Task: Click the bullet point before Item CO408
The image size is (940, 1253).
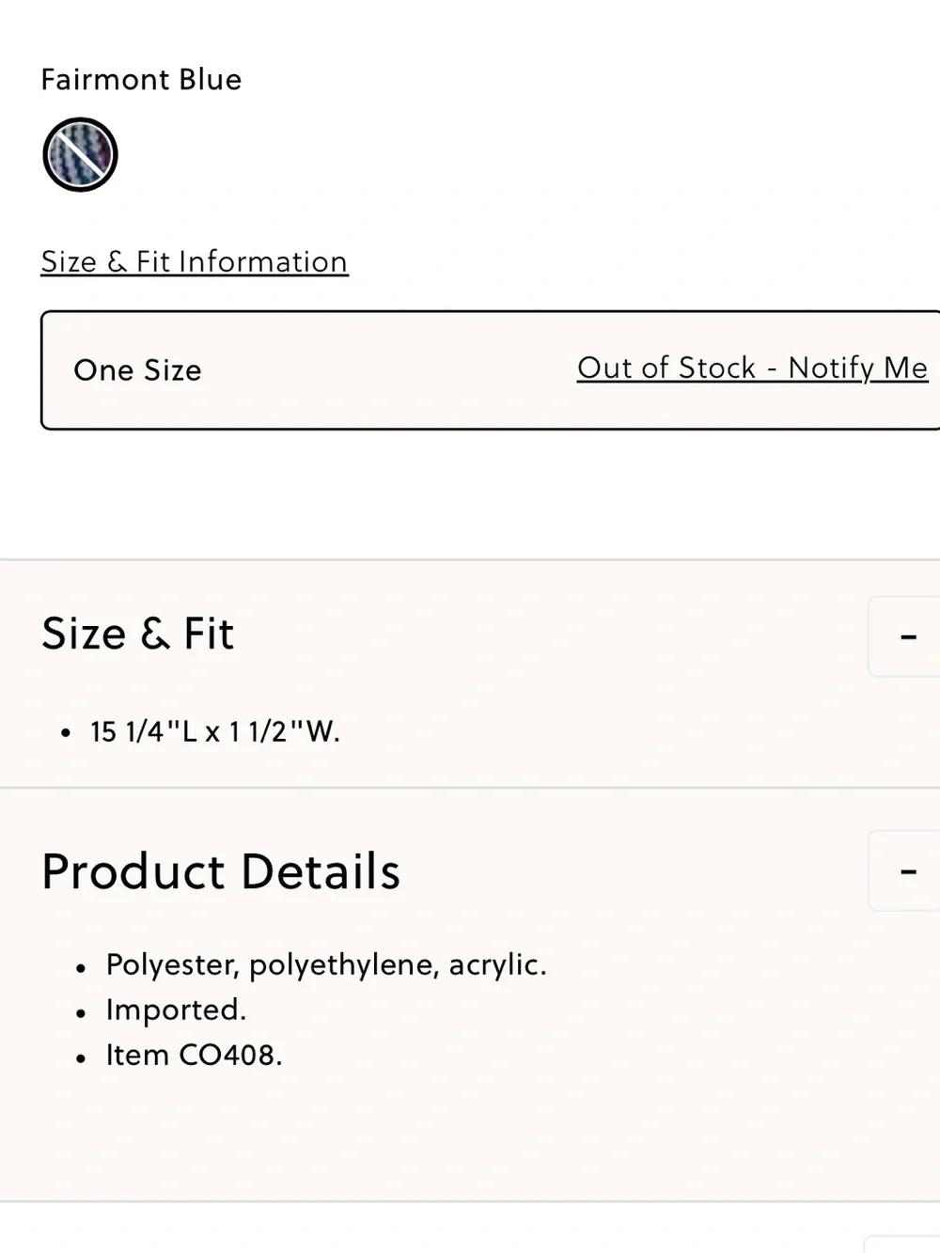Action: [x=82, y=1058]
